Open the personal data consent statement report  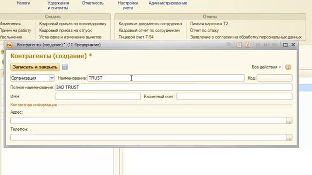coord(246,37)
